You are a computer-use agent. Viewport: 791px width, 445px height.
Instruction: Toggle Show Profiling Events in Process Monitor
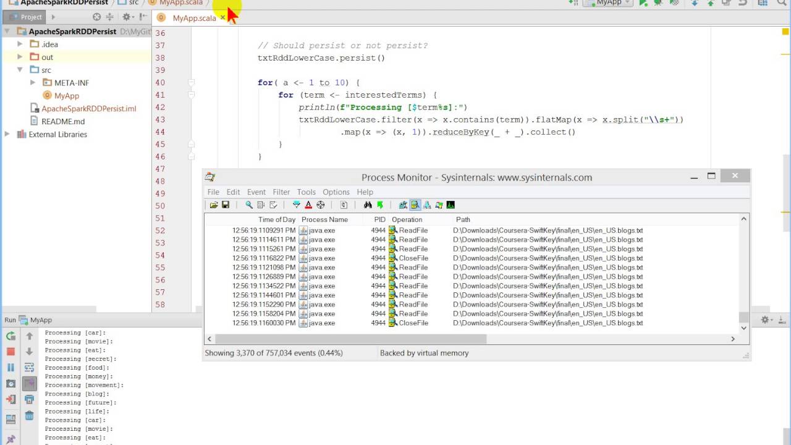click(x=450, y=205)
